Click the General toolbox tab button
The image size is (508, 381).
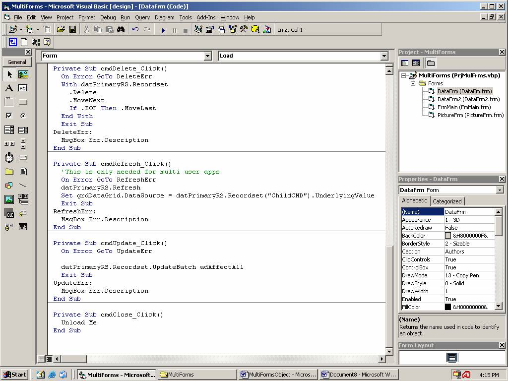[17, 62]
